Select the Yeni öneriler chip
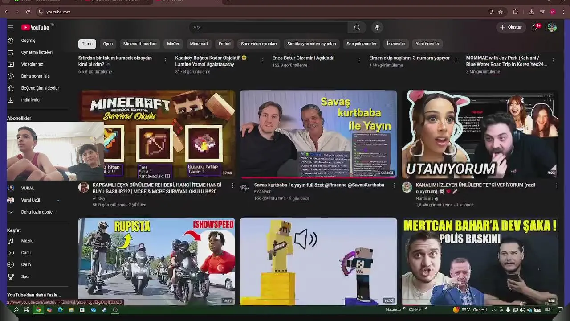Viewport: 570px width, 321px height. coord(427,44)
